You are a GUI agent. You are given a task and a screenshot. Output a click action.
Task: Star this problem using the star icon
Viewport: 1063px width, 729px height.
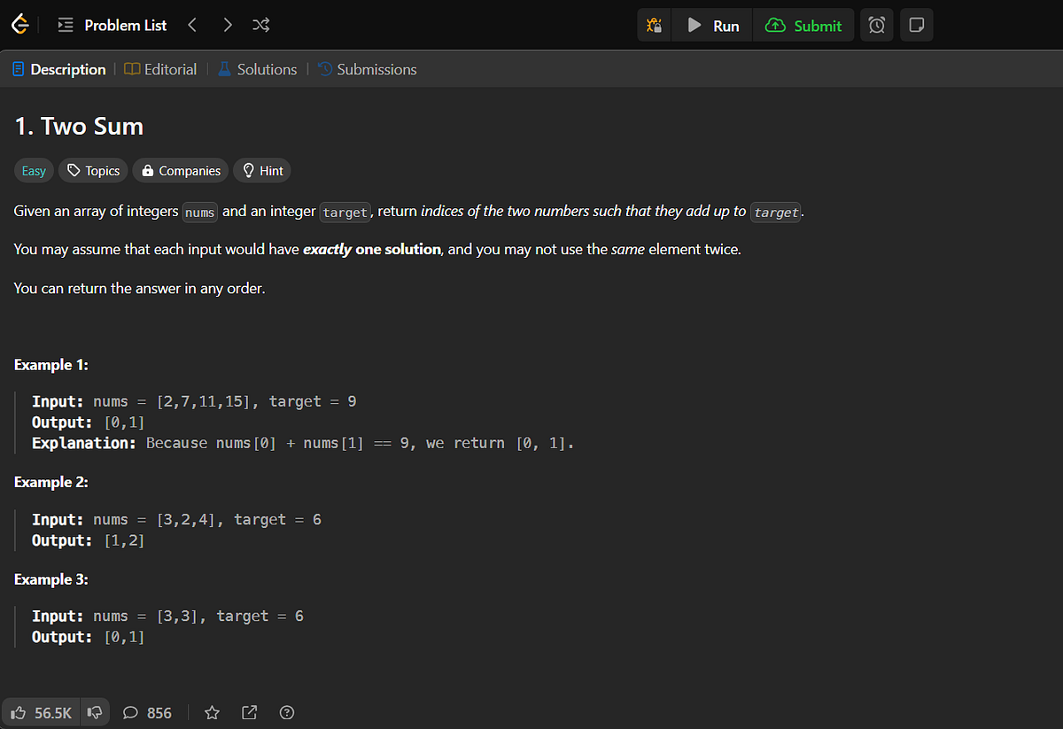point(212,712)
